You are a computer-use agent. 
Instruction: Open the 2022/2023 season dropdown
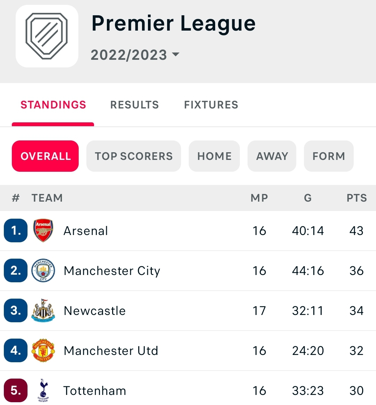(x=135, y=55)
